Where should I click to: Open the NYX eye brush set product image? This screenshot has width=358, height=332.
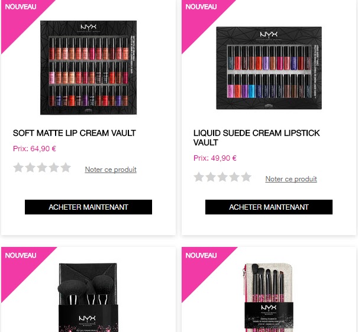coord(269,297)
